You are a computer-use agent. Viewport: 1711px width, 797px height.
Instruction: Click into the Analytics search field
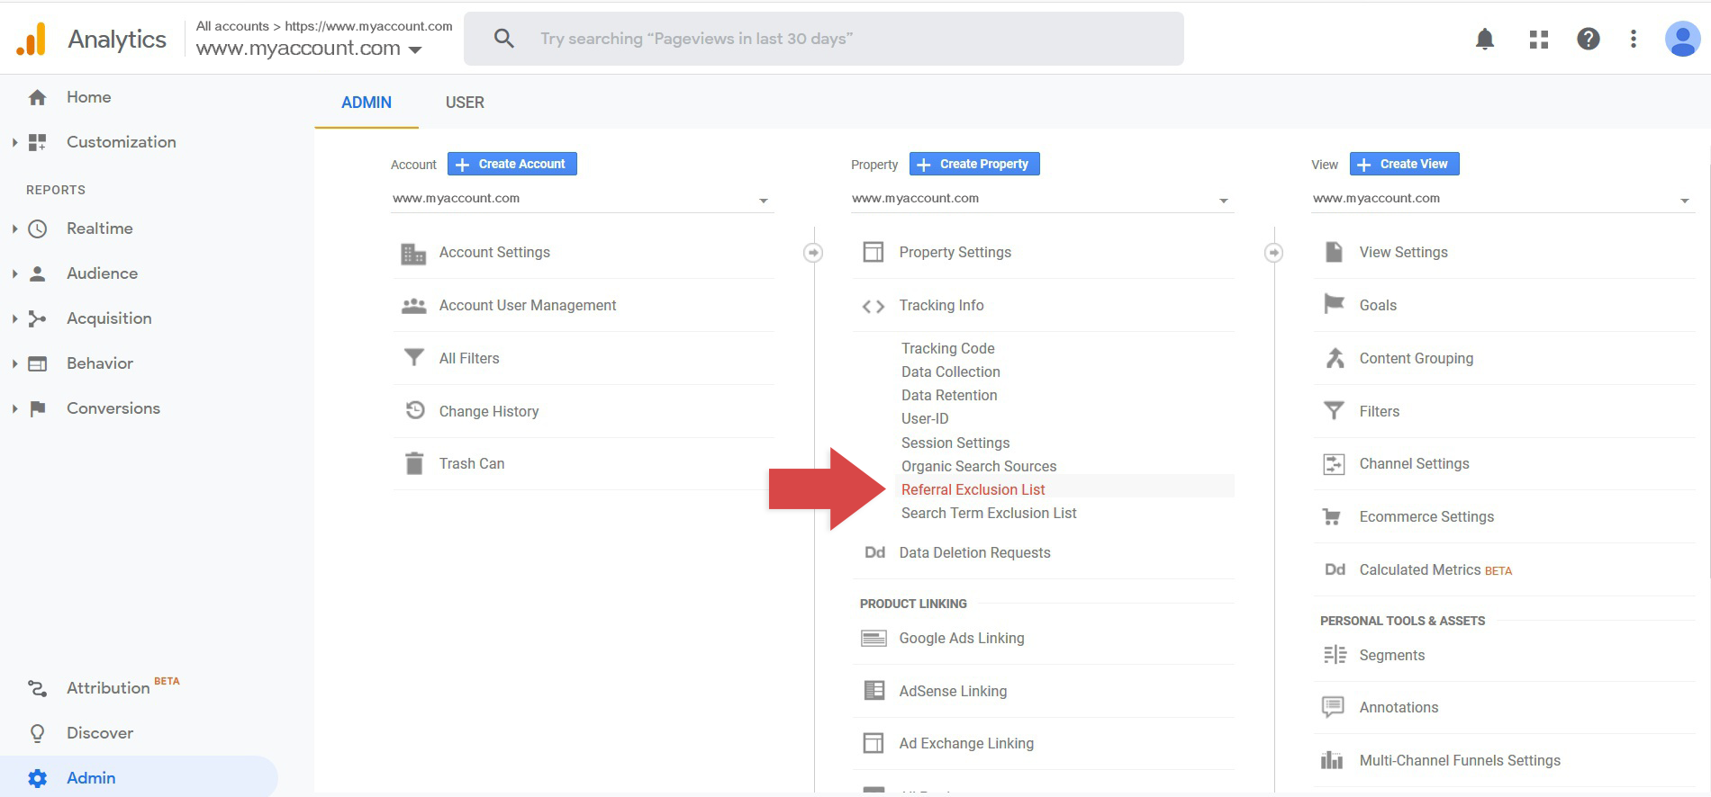tap(823, 39)
